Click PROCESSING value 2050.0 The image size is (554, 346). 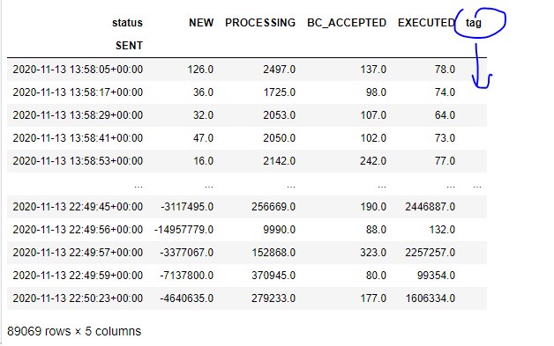tap(279, 138)
